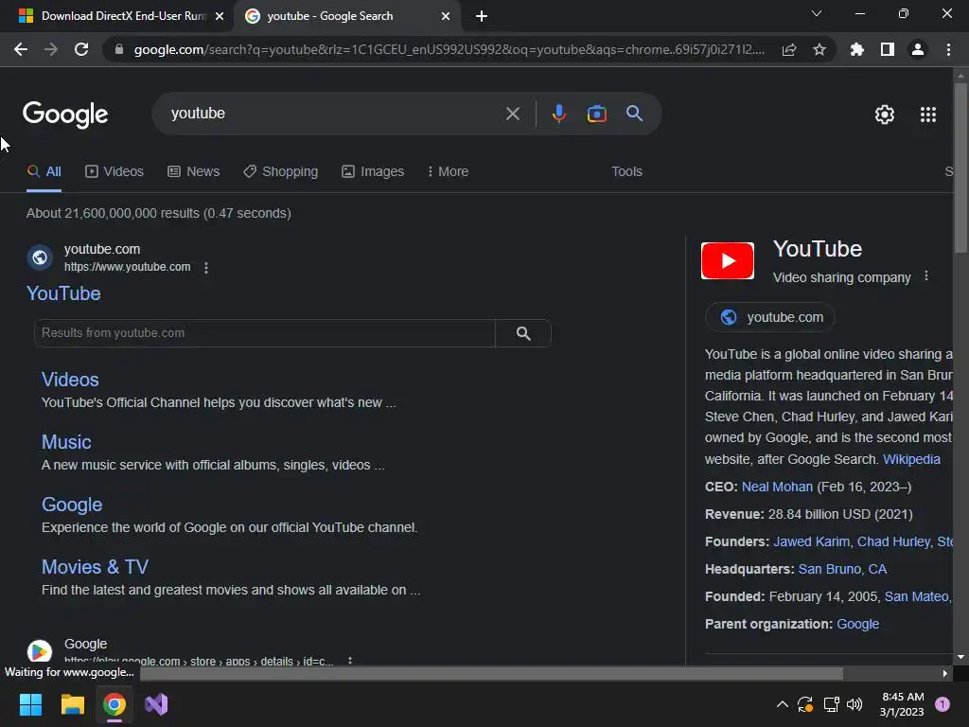969x727 pixels.
Task: Select the All search filter
Action: click(x=44, y=171)
